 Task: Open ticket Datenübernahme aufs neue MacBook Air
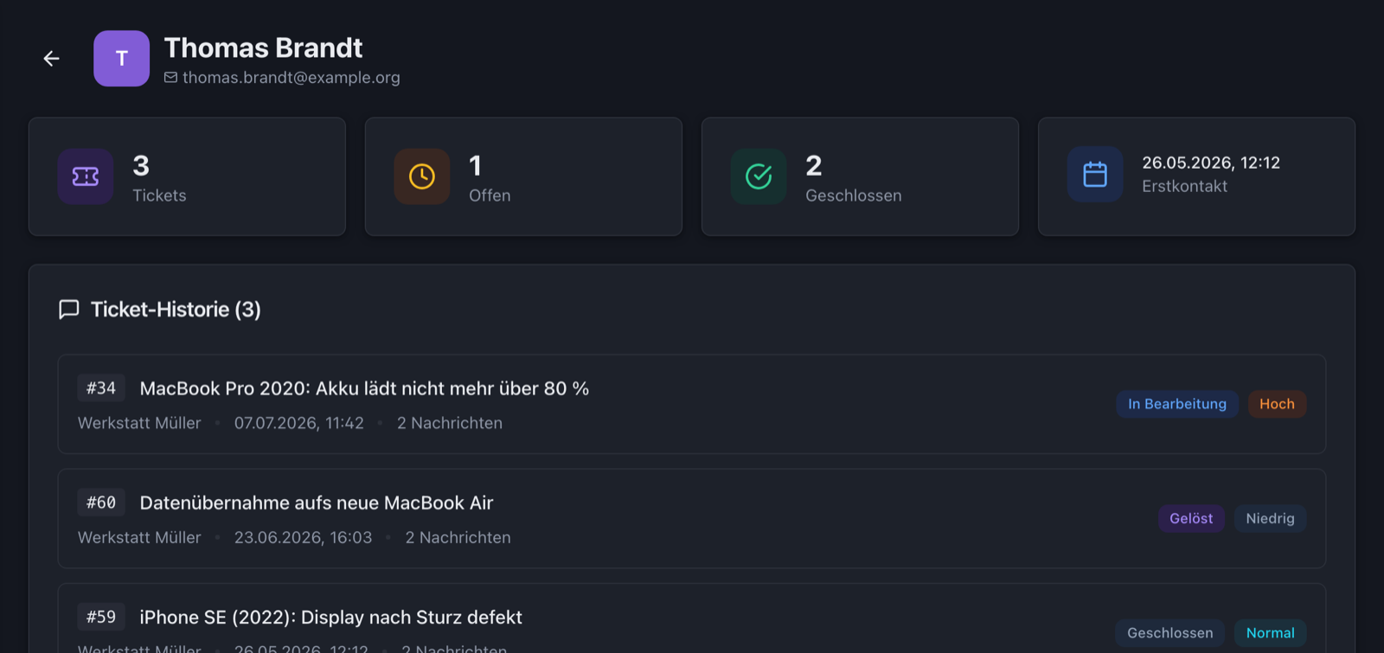[692, 519]
